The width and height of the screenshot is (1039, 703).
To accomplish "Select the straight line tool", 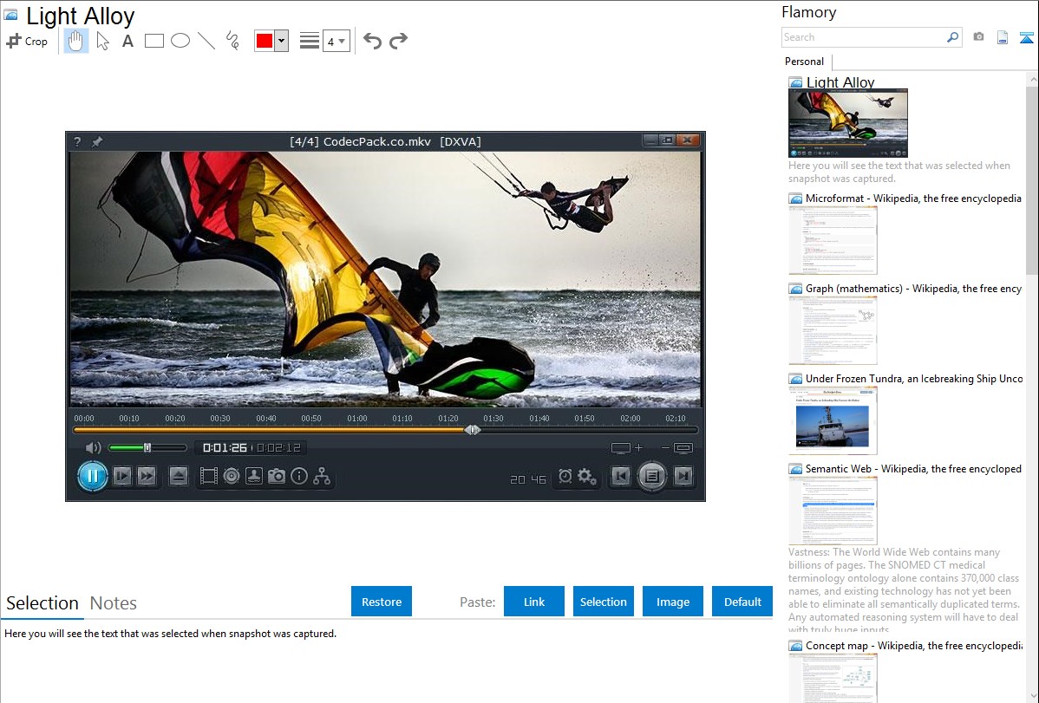I will [x=206, y=41].
